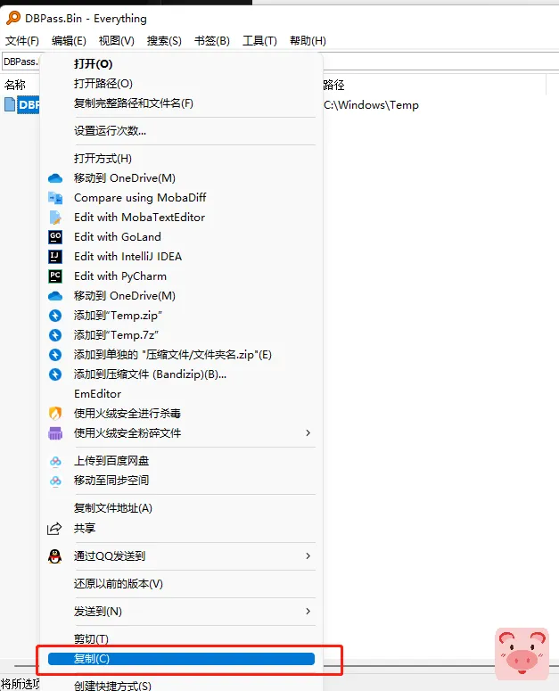Choose 打开(O) in the context menu

click(x=93, y=64)
